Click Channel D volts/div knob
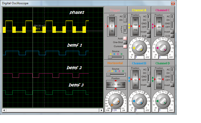The height and width of the screenshot is (123, 201). (x=163, y=101)
